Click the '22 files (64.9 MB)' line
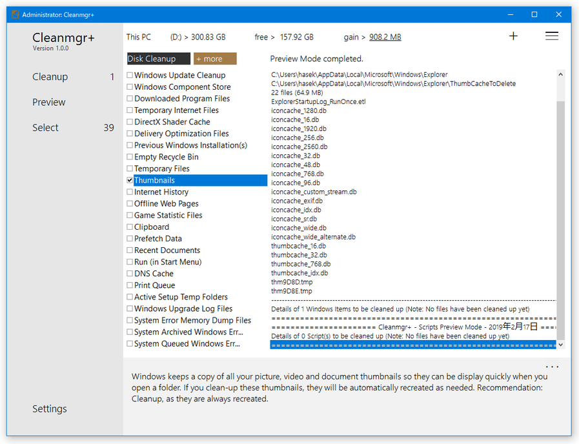The width and height of the screenshot is (579, 444). pyautogui.click(x=297, y=93)
